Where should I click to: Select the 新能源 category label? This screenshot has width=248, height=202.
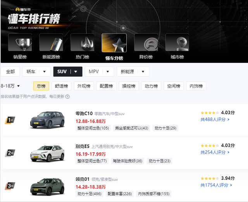127,71
